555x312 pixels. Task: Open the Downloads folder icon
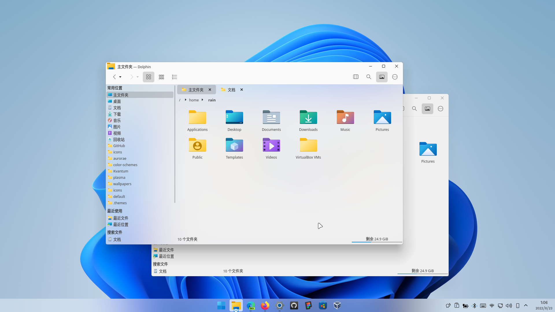308,118
